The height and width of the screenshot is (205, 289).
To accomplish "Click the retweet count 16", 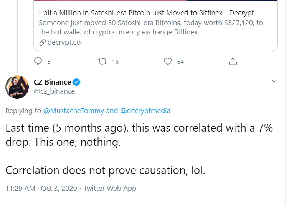I will (x=115, y=62).
